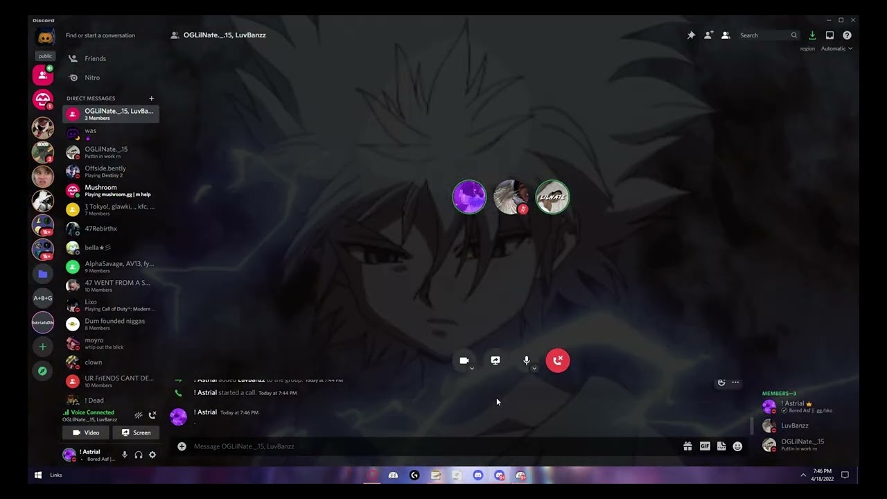This screenshot has height=499, width=887.
Task: Add a Server with the plus button
Action: (x=42, y=347)
